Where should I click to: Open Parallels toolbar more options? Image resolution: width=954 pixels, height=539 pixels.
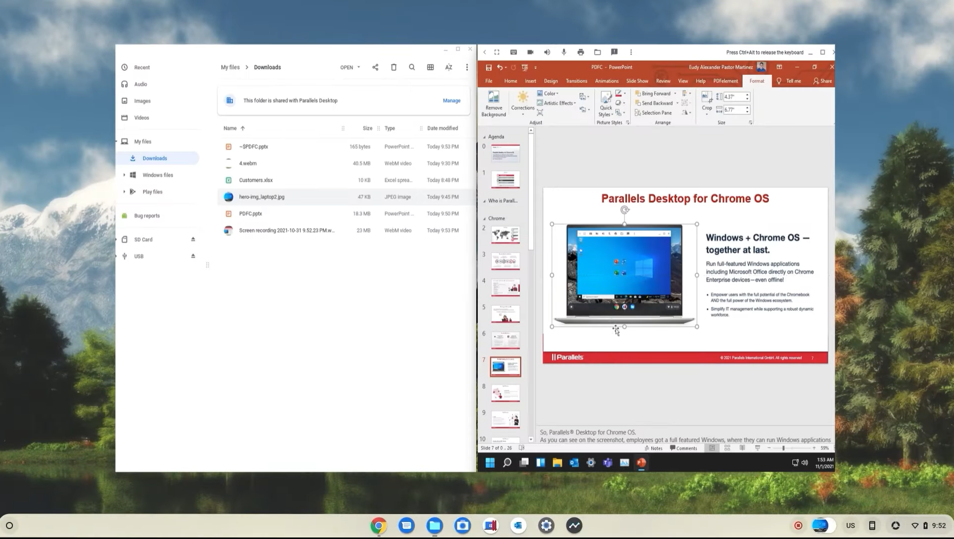coord(631,52)
